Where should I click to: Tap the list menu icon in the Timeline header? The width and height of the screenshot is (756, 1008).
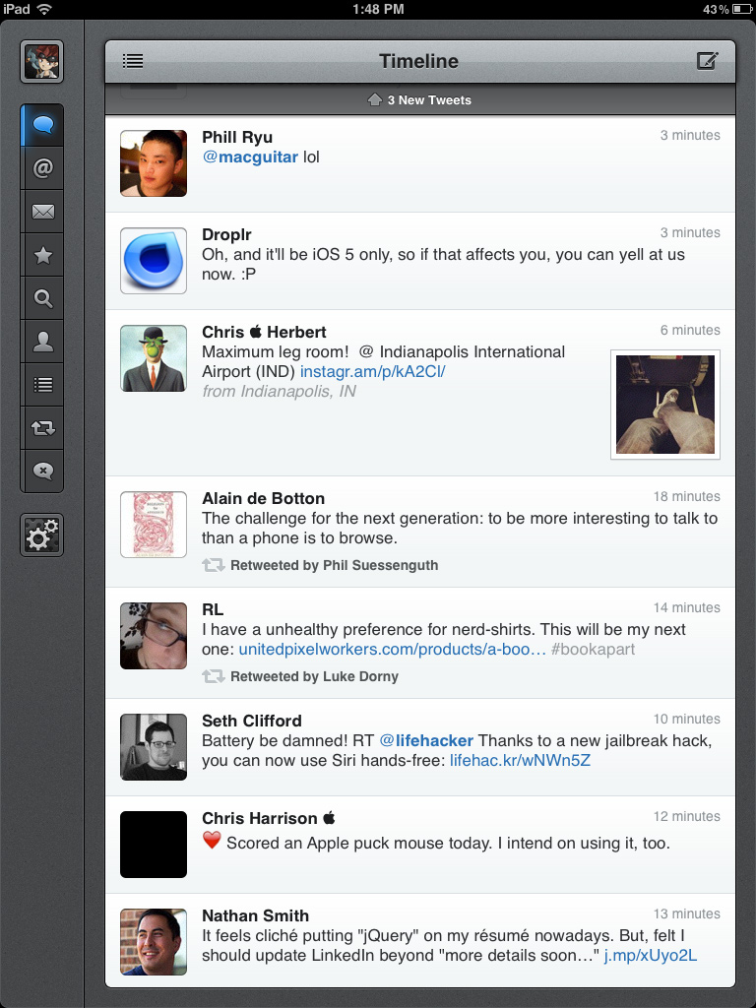tap(133, 61)
